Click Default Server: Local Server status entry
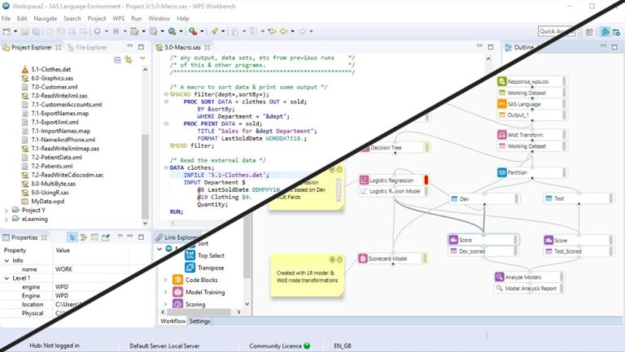Screen dimensions: 625x352 pos(164,346)
